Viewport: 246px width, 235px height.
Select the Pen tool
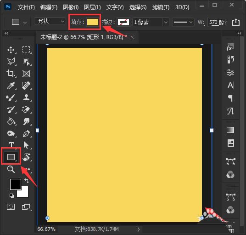click(x=26, y=133)
